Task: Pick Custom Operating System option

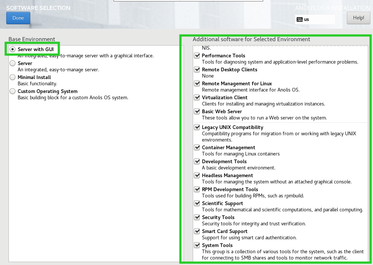Action: (x=13, y=91)
